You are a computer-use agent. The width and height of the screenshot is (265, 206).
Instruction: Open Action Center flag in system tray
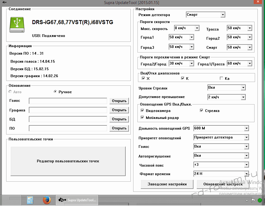tap(253, 200)
